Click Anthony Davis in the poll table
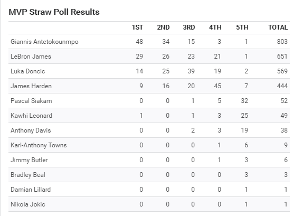Screen dimensions: 294x216 point(31,130)
